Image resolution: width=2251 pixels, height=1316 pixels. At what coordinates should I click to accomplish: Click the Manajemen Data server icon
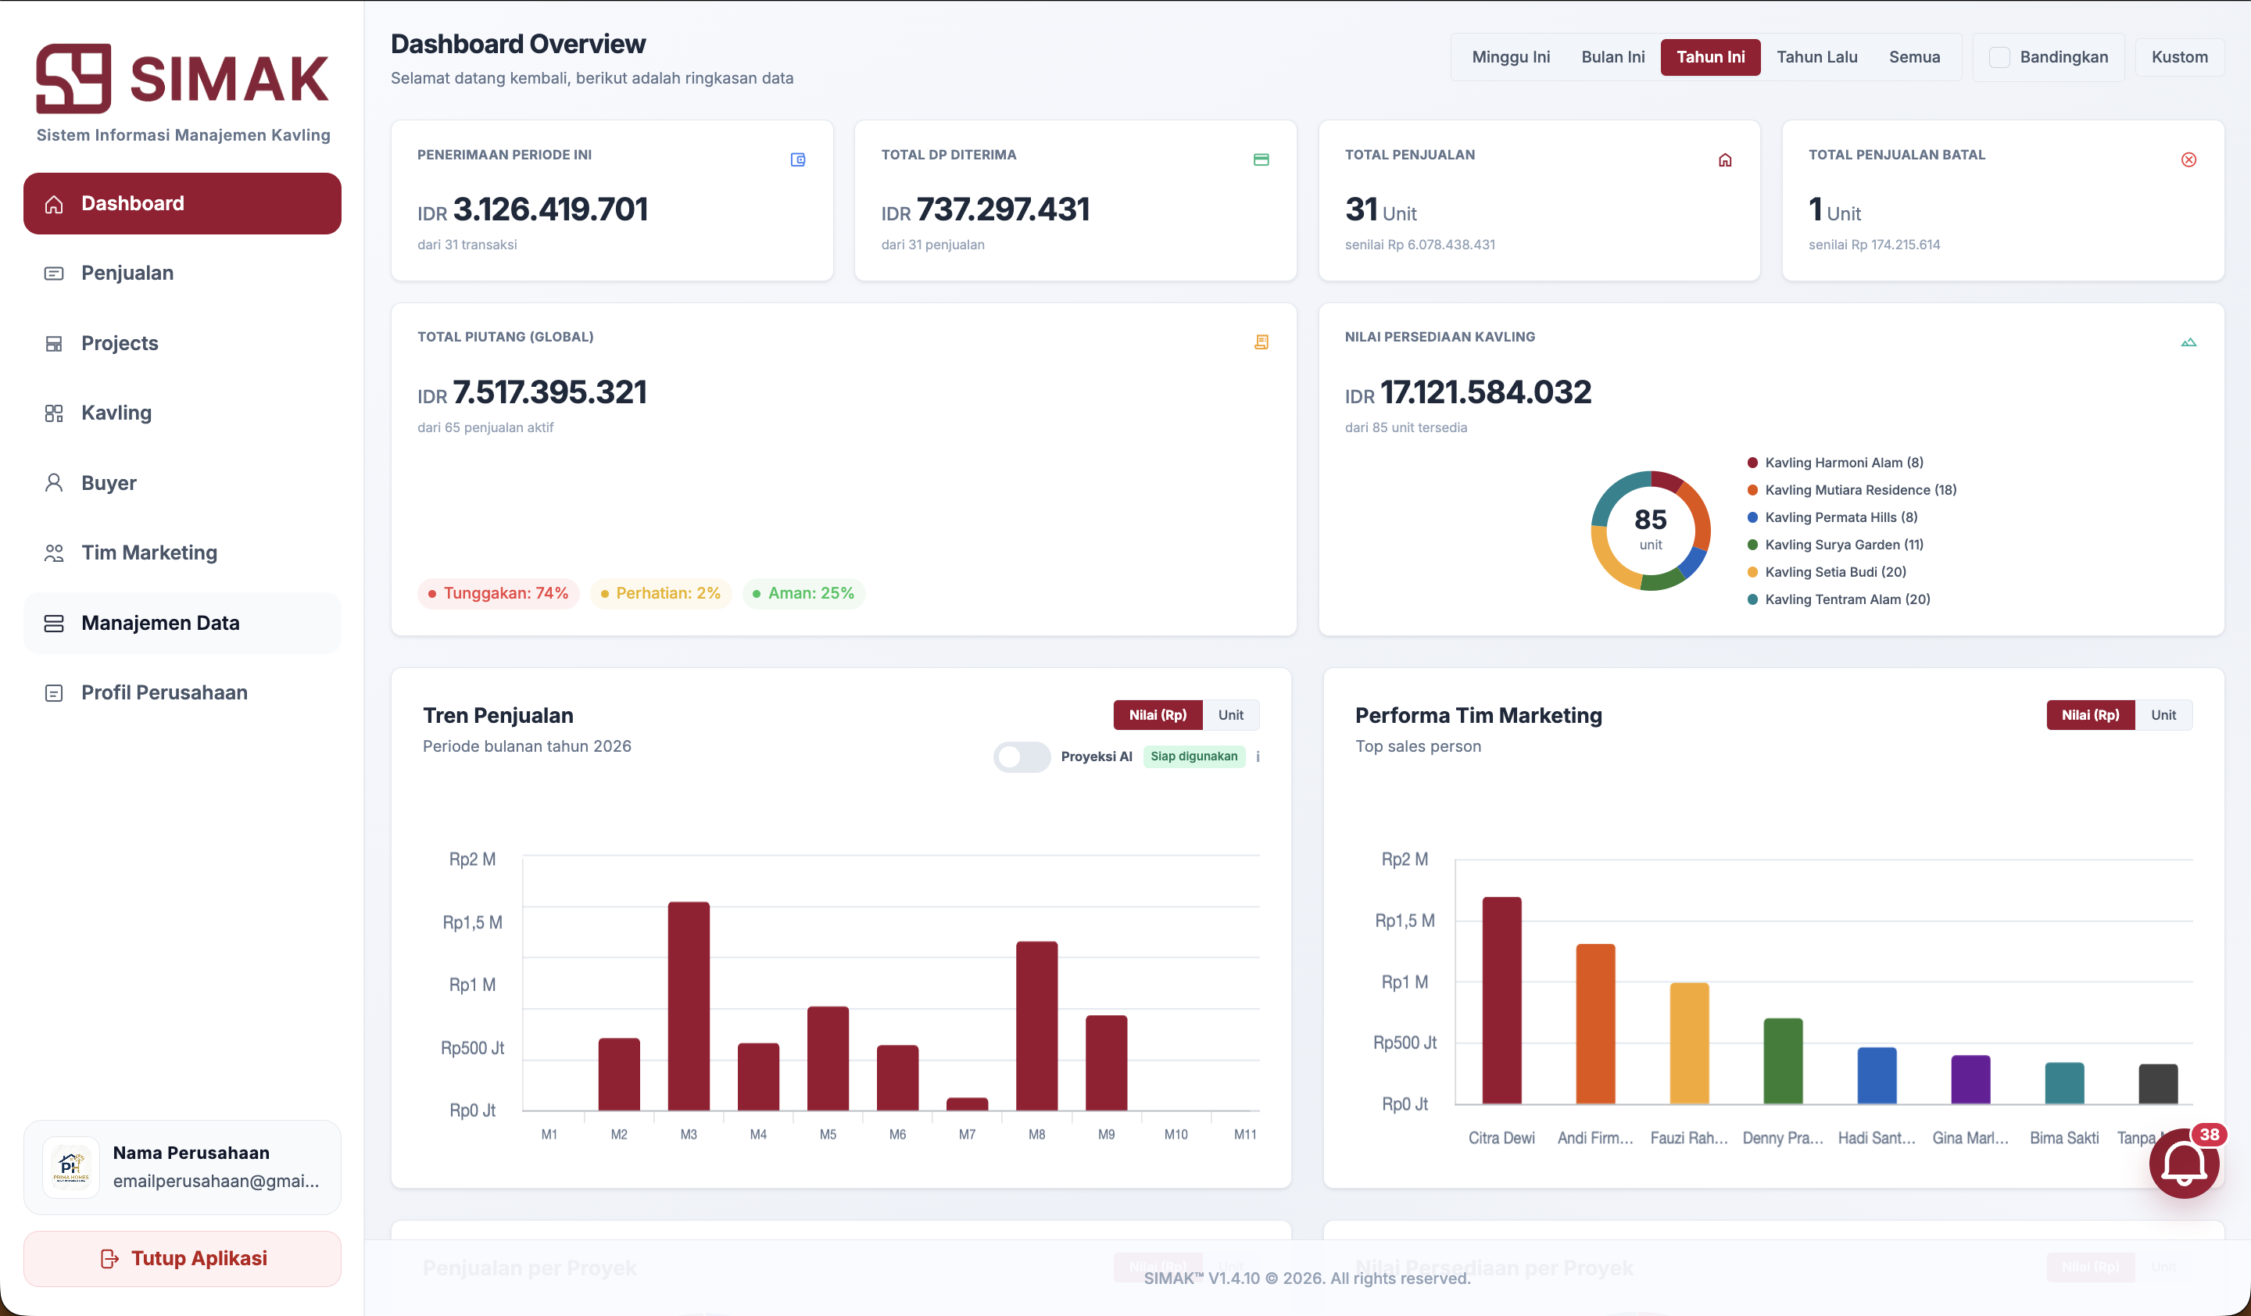click(x=54, y=623)
